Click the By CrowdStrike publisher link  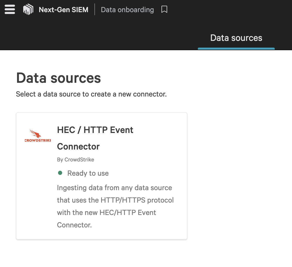click(x=76, y=160)
